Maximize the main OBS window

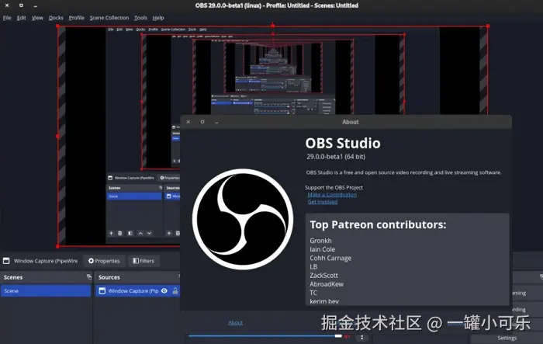(x=21, y=5)
